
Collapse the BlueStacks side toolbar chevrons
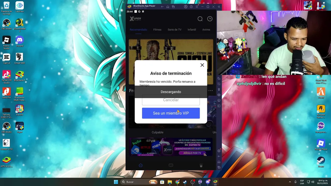(x=219, y=7)
